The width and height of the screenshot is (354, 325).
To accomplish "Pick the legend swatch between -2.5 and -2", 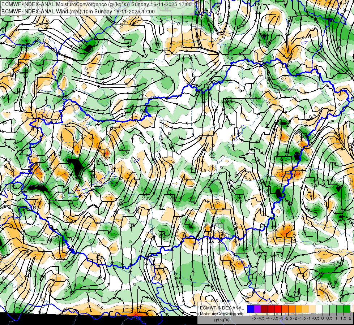I will point(292,309).
